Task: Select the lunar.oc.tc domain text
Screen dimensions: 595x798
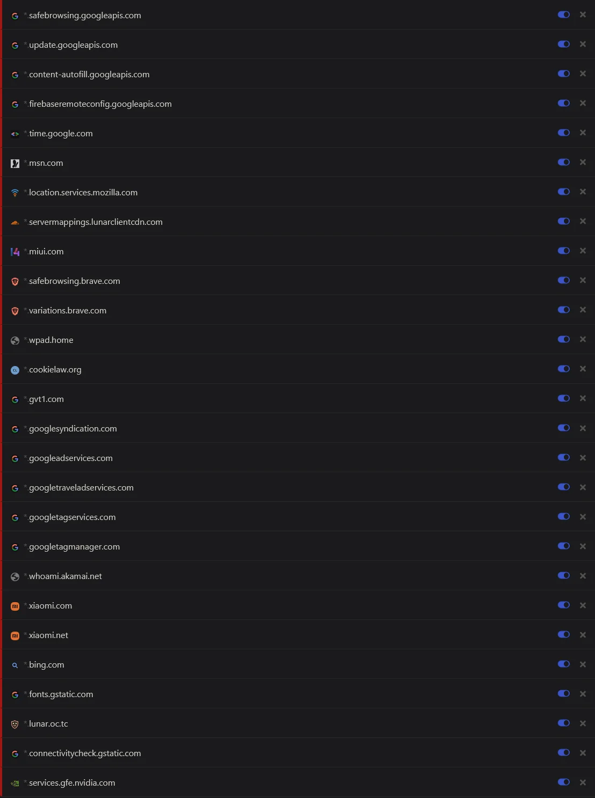Action: coord(48,723)
